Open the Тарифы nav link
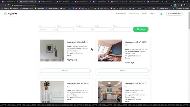The image size is (190, 107). coord(145,14)
